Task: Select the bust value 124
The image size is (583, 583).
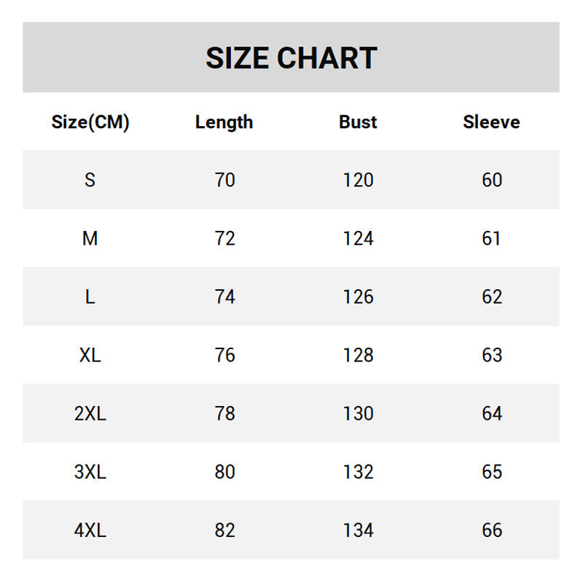Action: click(x=358, y=238)
